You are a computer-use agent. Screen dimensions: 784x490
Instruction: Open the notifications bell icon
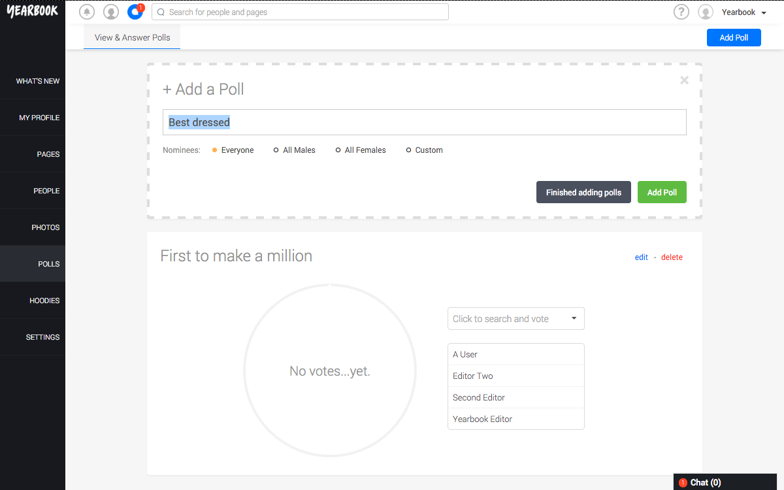point(87,12)
